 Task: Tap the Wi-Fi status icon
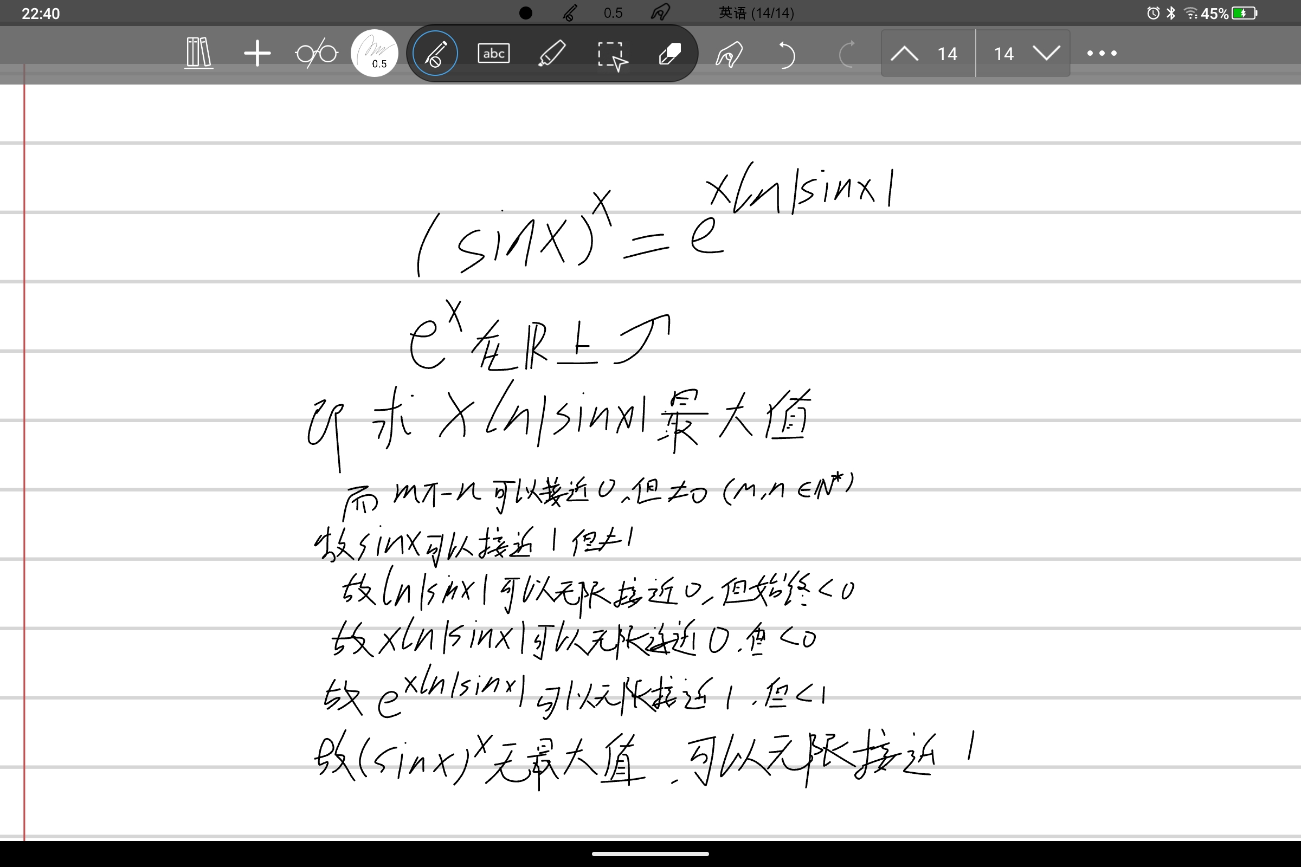pos(1190,13)
